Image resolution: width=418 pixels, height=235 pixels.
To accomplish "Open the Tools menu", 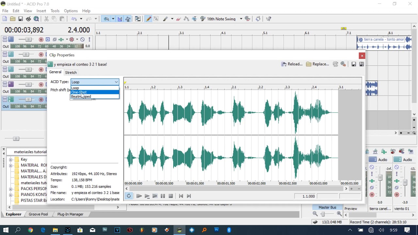I will (55, 11).
